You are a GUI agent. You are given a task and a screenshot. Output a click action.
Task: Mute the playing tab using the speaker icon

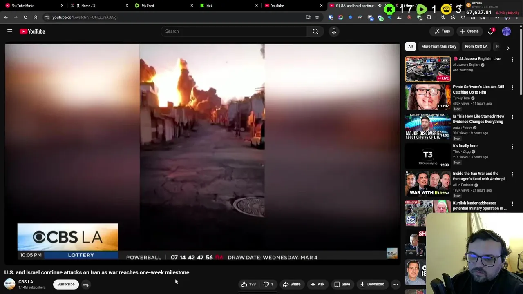point(380,6)
